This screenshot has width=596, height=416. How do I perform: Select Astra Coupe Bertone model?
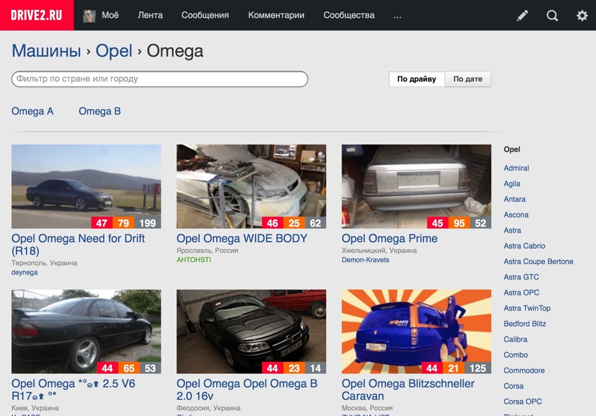pyautogui.click(x=539, y=261)
